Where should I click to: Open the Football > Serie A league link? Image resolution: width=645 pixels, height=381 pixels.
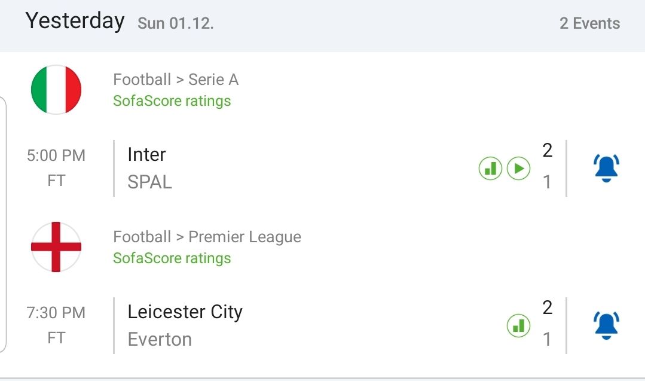176,80
